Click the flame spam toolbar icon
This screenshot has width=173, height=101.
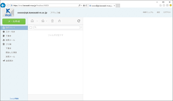[x=59, y=21]
